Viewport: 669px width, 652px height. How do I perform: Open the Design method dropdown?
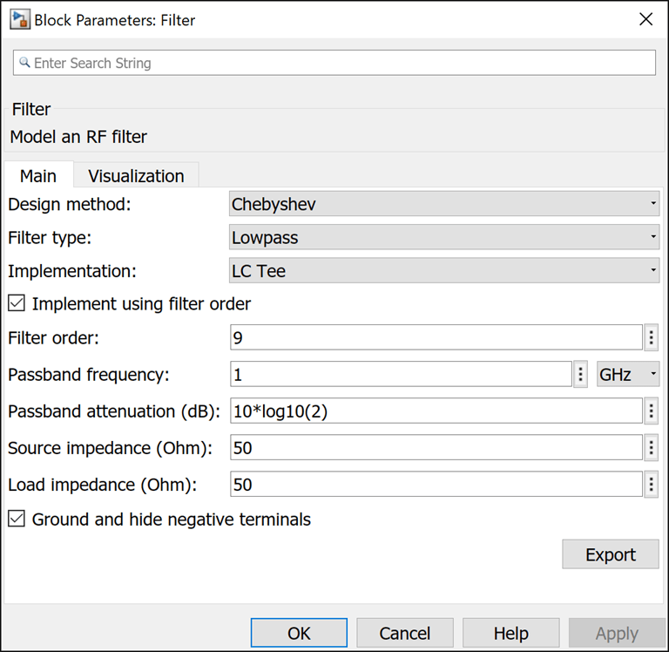(x=444, y=204)
